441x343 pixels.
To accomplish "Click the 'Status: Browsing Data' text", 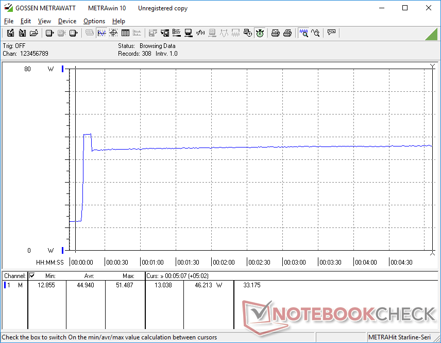I will pos(147,45).
